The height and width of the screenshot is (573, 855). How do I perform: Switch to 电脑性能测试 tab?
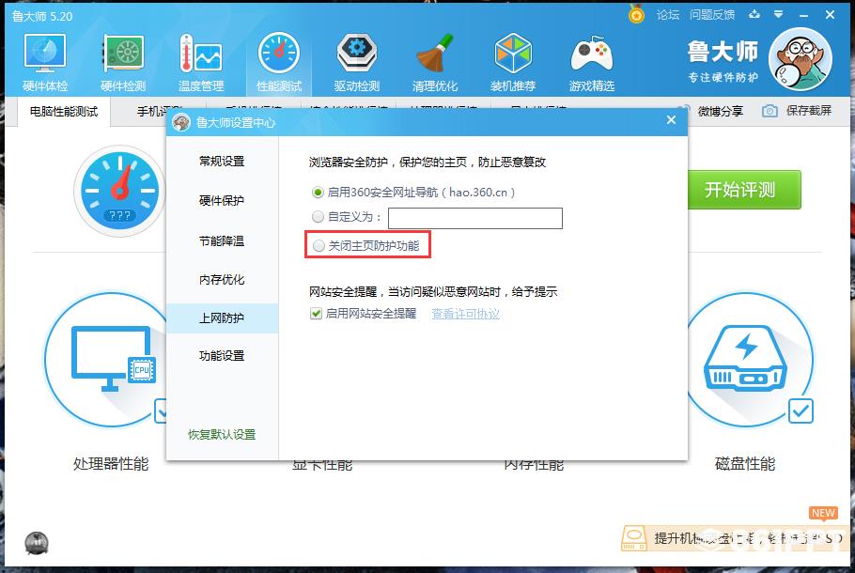pos(64,112)
